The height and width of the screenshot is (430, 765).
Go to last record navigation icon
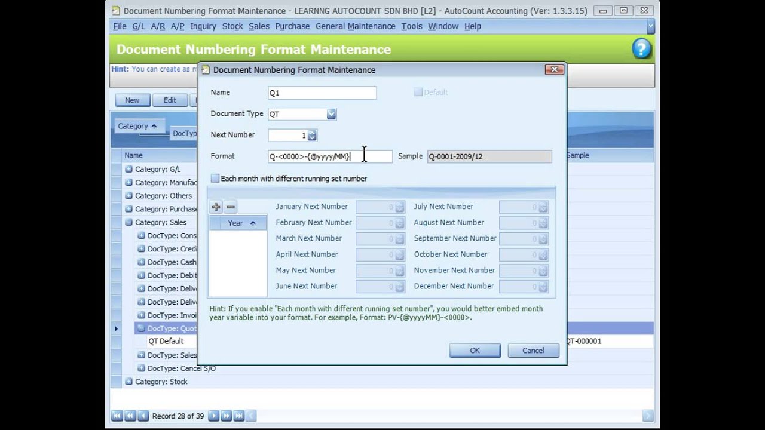pos(238,416)
